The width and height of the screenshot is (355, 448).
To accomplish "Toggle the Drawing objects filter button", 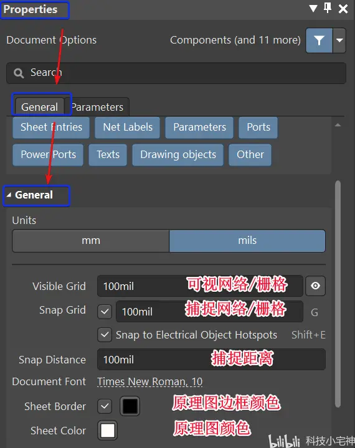I will click(178, 155).
